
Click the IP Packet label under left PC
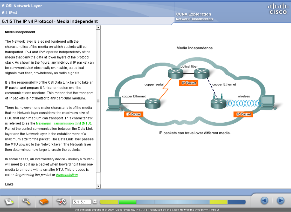point(134,114)
